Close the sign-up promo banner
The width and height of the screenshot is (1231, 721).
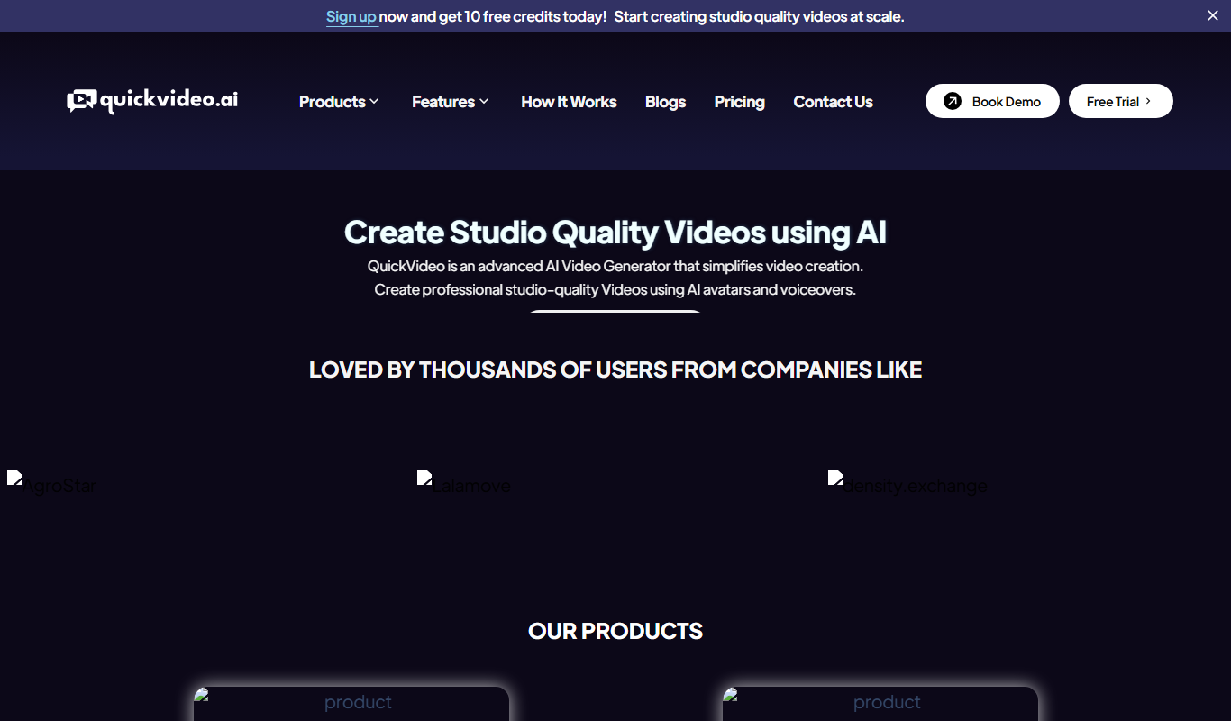pyautogui.click(x=1212, y=15)
